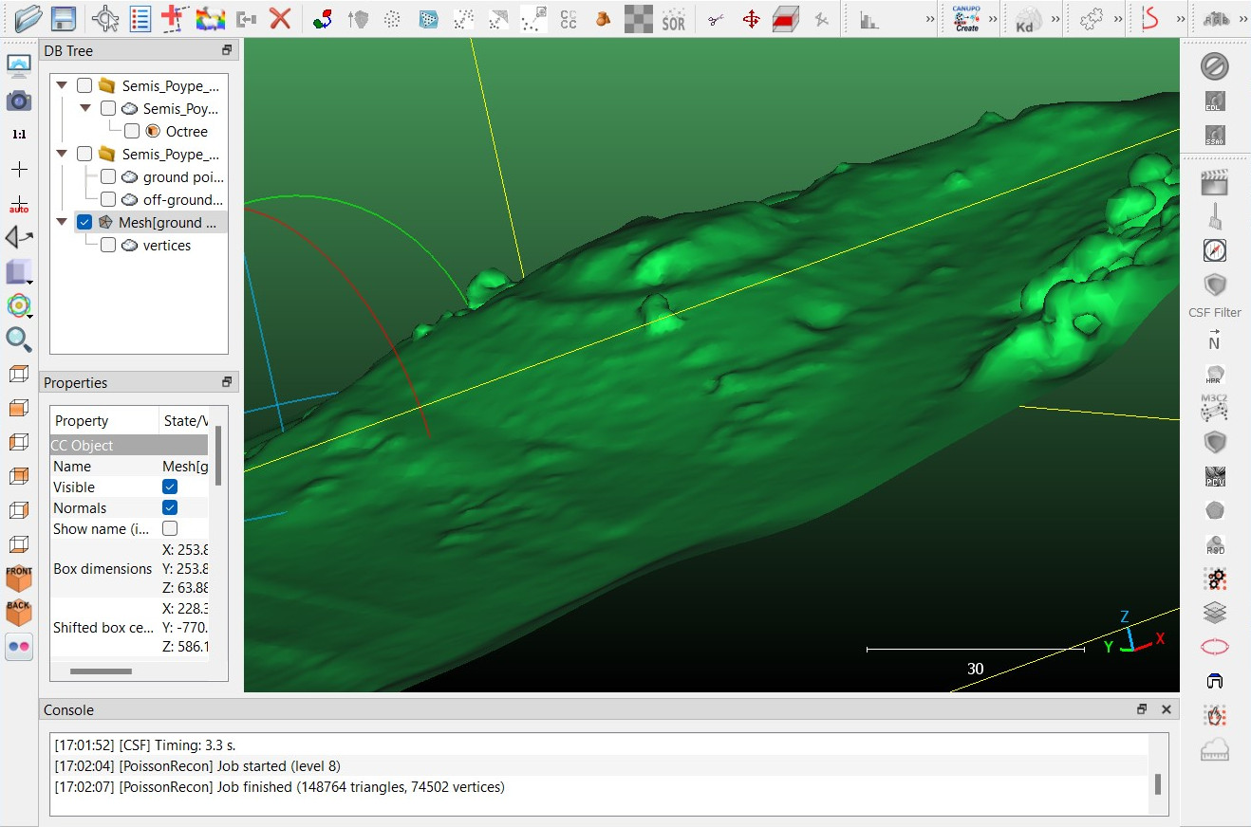
Task: Expand overflow chevron next to histogram
Action: 930,19
